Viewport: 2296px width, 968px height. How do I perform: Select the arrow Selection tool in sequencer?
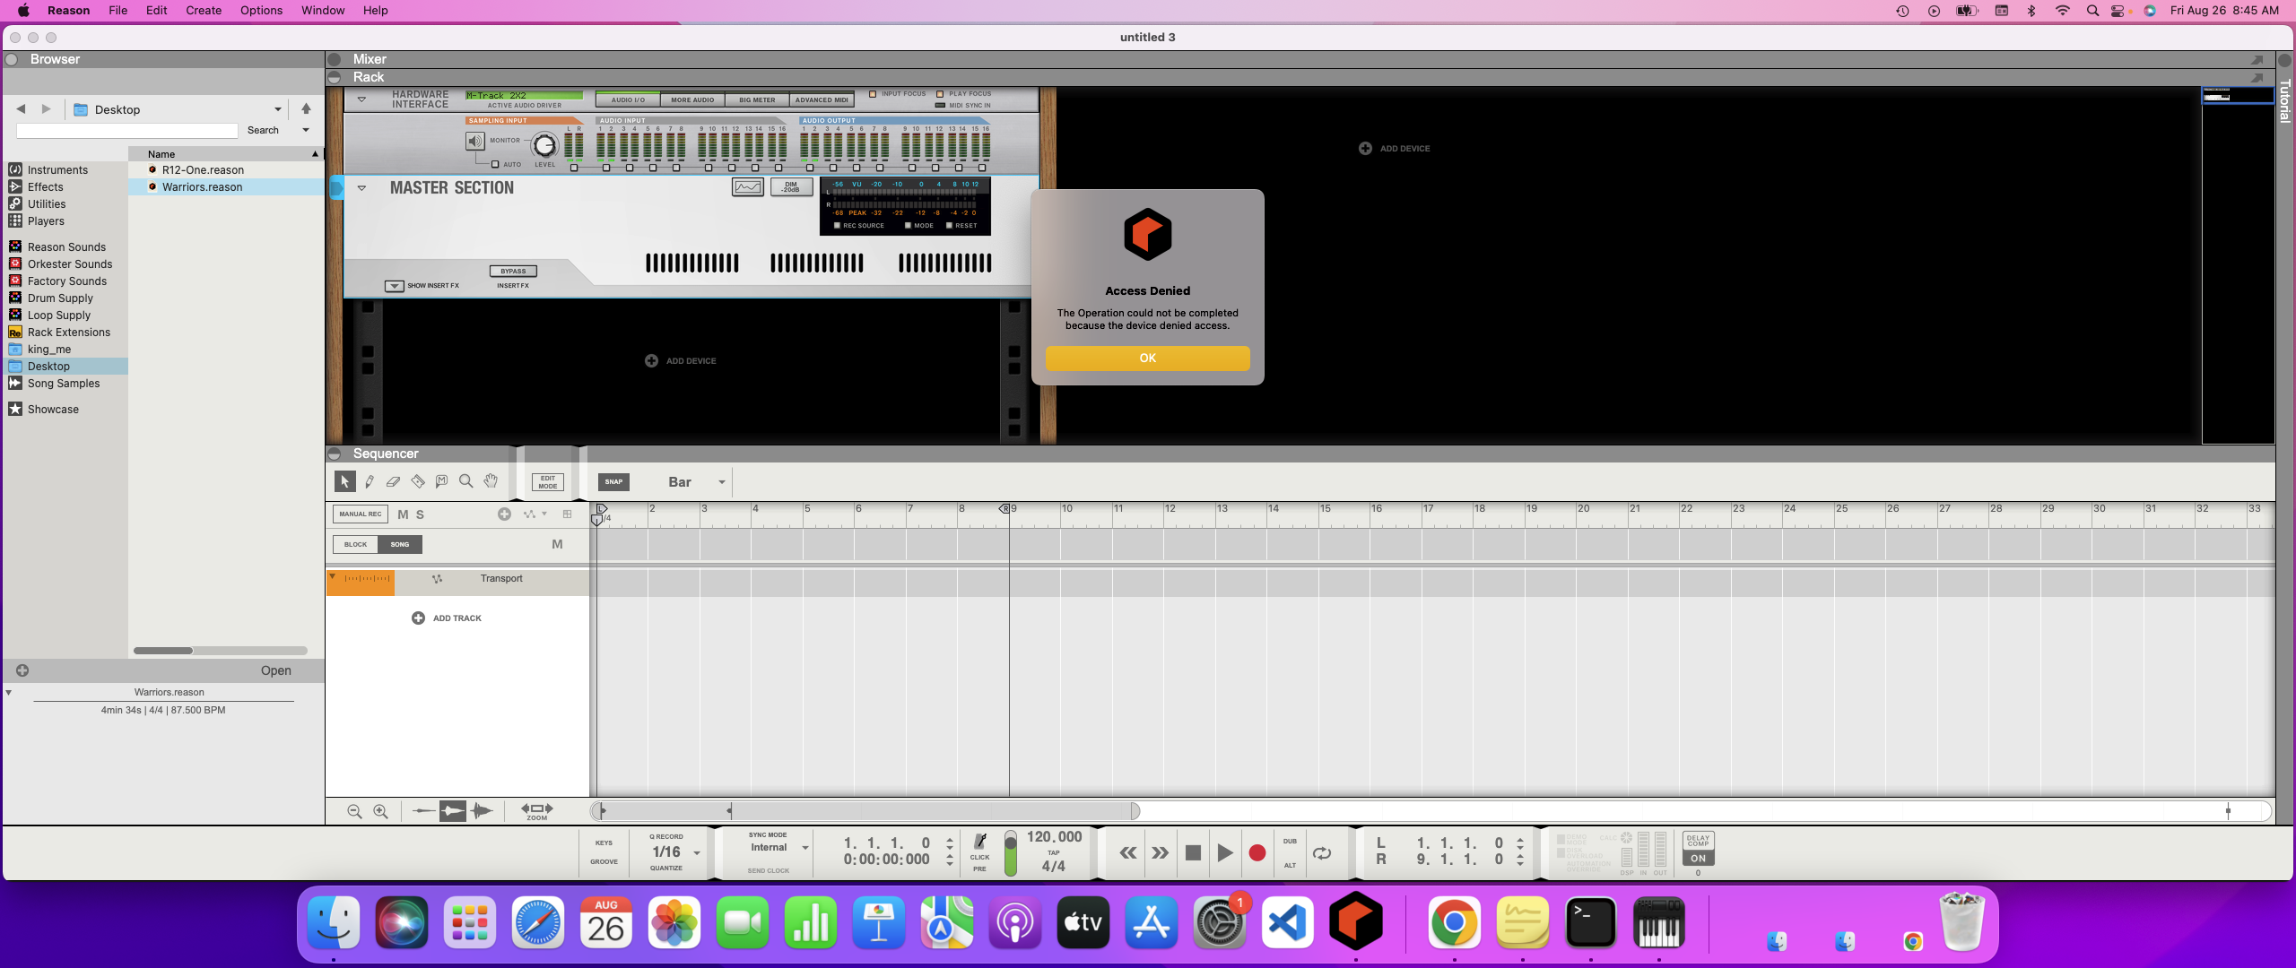(x=344, y=482)
